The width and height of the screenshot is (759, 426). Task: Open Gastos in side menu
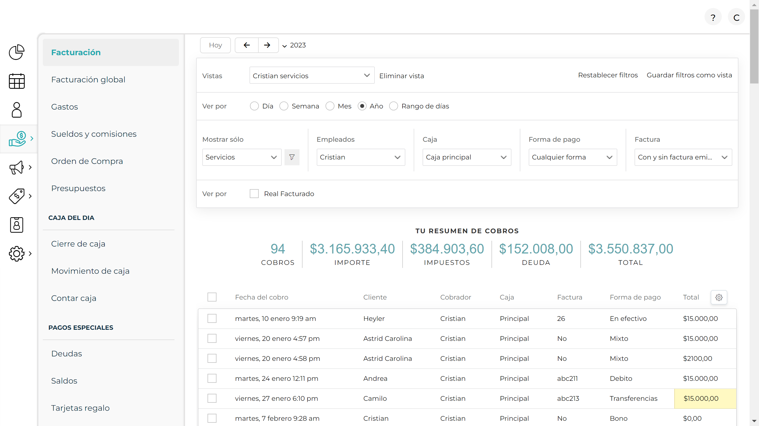pyautogui.click(x=64, y=107)
